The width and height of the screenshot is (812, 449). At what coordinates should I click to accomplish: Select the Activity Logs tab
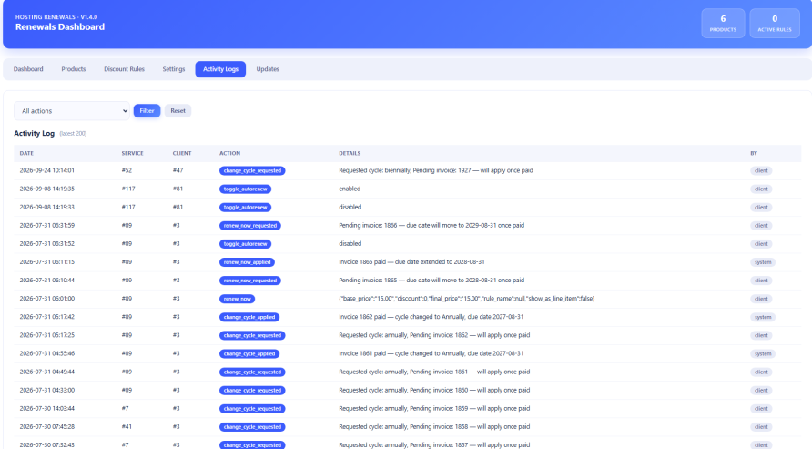click(x=220, y=69)
